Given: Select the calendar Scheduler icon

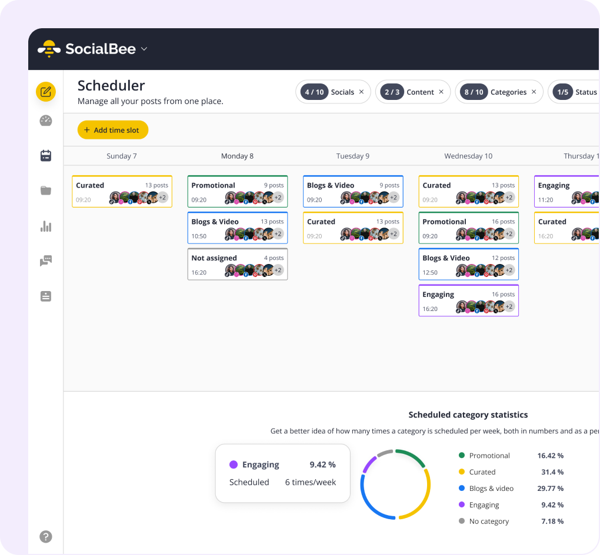Looking at the screenshot, I should coord(45,155).
